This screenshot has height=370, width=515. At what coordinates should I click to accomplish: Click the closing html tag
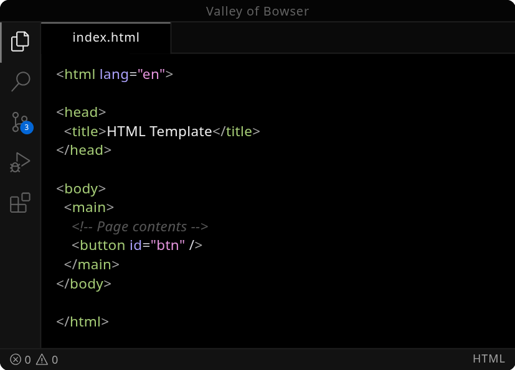tap(82, 321)
